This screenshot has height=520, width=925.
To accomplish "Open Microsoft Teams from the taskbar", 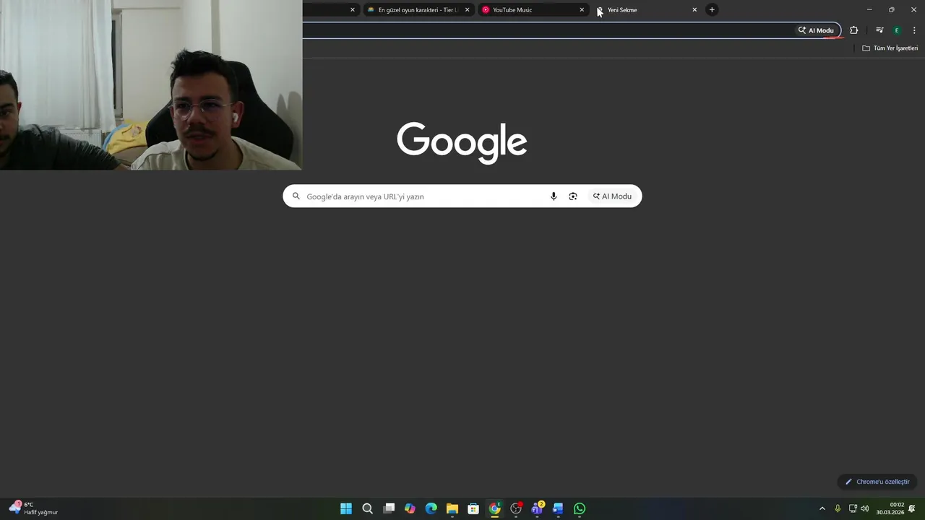I will coord(537,508).
